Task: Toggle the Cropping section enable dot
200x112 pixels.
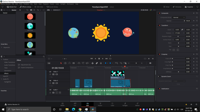Action: [159, 54]
